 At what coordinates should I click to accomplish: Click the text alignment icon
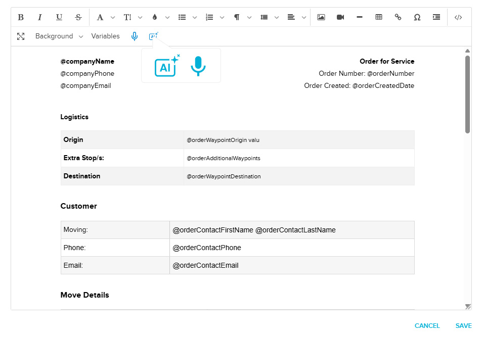pos(291,17)
